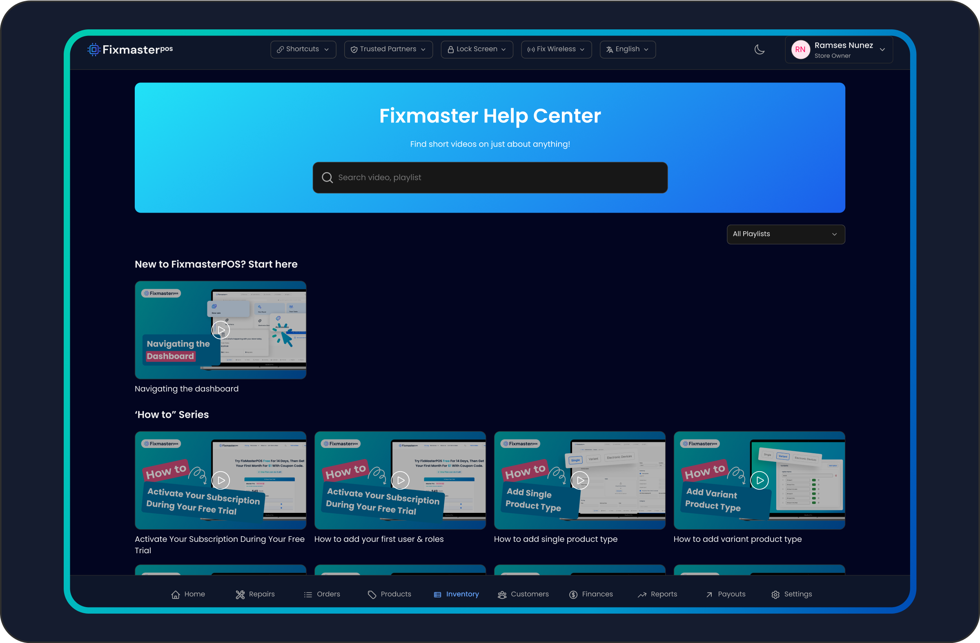Image resolution: width=980 pixels, height=643 pixels.
Task: Click the Fixmaster POS logo
Action: coord(130,49)
